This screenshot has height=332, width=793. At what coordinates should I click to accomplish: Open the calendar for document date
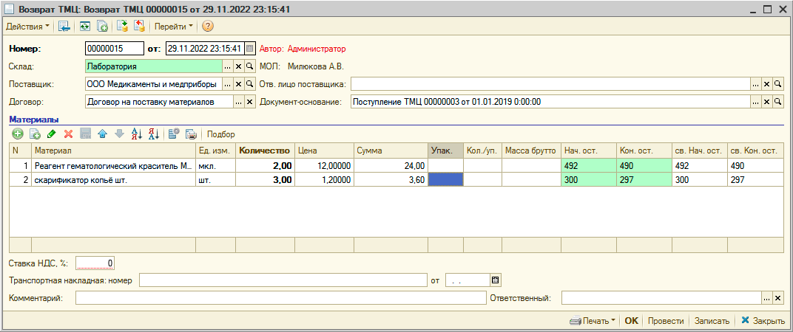[x=249, y=49]
